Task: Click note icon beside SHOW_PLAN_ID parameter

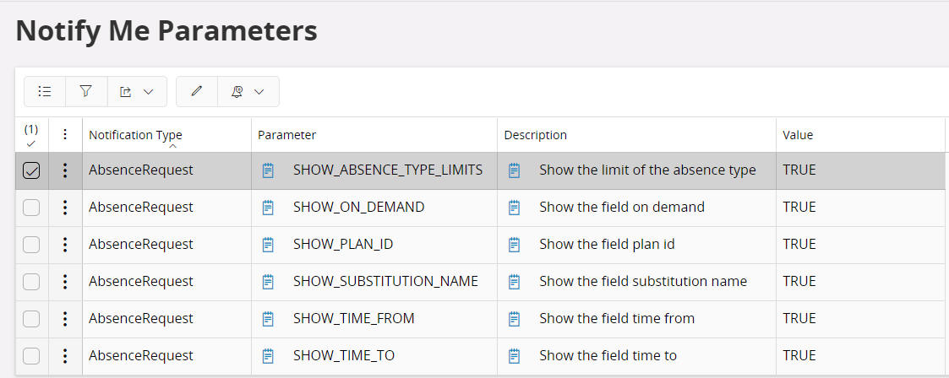Action: pyautogui.click(x=269, y=244)
